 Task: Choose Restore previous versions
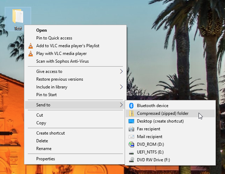[60, 79]
